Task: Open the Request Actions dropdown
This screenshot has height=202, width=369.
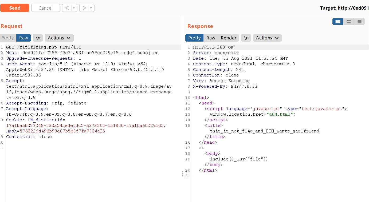Action: click(x=59, y=38)
